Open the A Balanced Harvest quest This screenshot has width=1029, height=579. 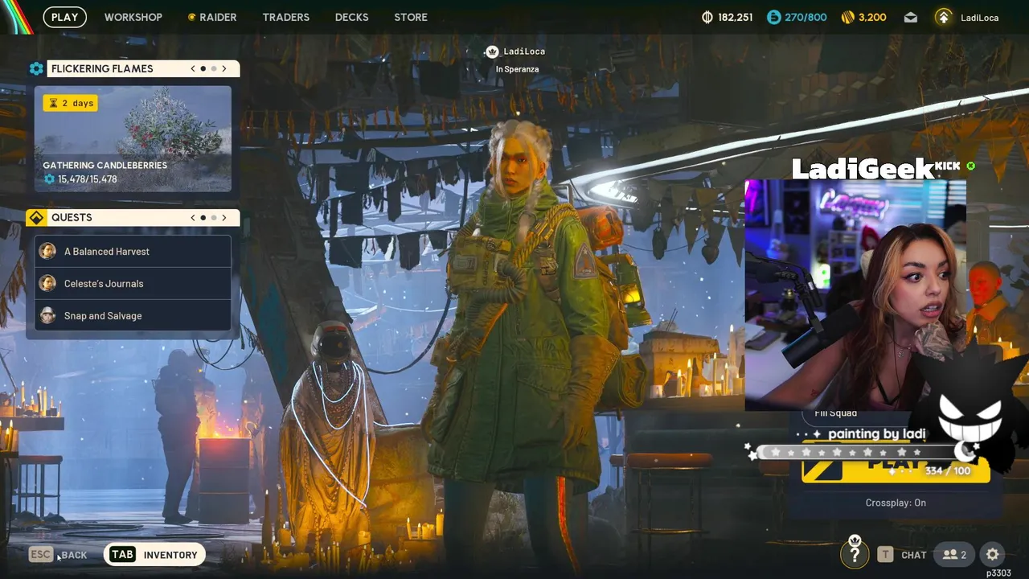tap(133, 252)
